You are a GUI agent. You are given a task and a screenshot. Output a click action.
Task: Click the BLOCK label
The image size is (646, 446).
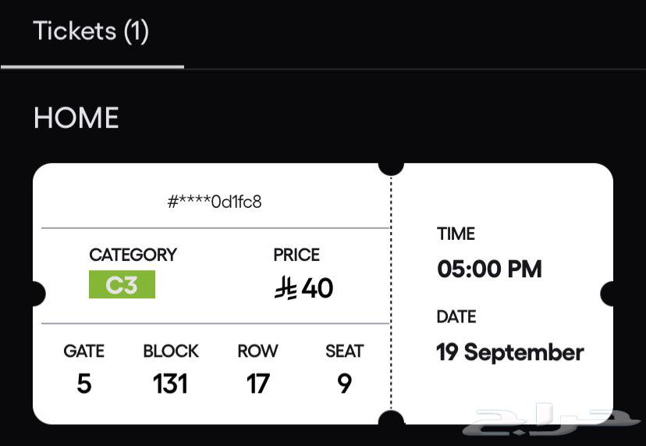coord(171,351)
